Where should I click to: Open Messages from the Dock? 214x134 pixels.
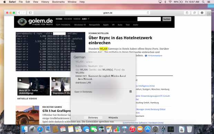click(86, 129)
